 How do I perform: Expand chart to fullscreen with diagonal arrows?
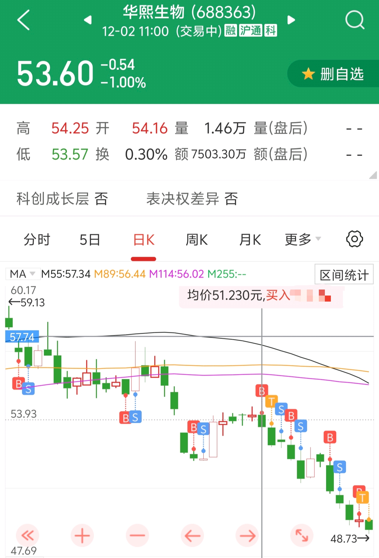tap(302, 535)
